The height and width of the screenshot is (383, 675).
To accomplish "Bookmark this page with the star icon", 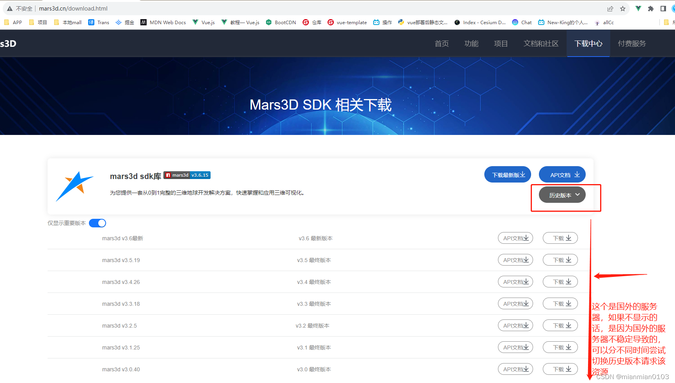I will pos(623,9).
